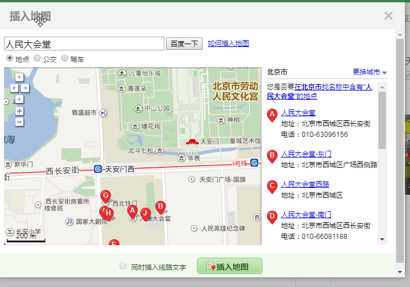Image resolution: width=410 pixels, height=287 pixels.
Task: Click the 西长安街 road label
Action: (62, 171)
